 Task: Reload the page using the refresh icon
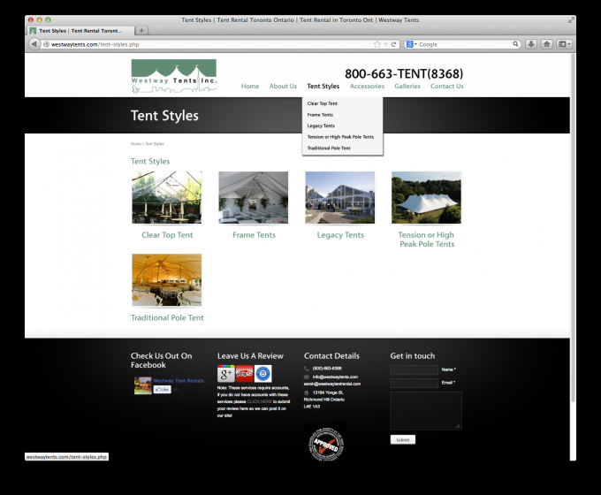(x=394, y=44)
